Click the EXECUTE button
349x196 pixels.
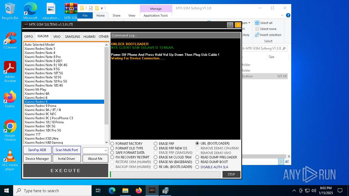coord(66,171)
